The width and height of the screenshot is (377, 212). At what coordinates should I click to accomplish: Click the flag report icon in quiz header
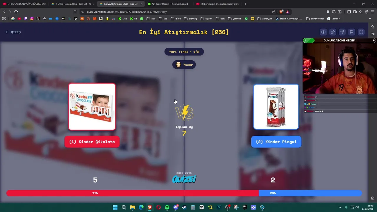click(352, 32)
